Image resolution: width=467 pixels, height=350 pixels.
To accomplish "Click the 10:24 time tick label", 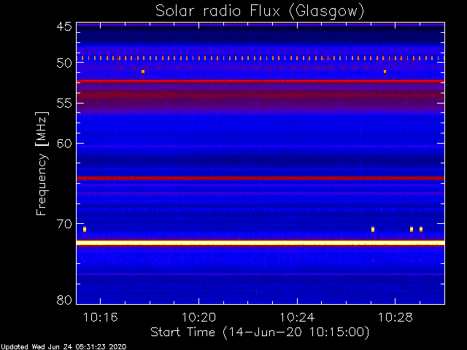I will click(297, 318).
